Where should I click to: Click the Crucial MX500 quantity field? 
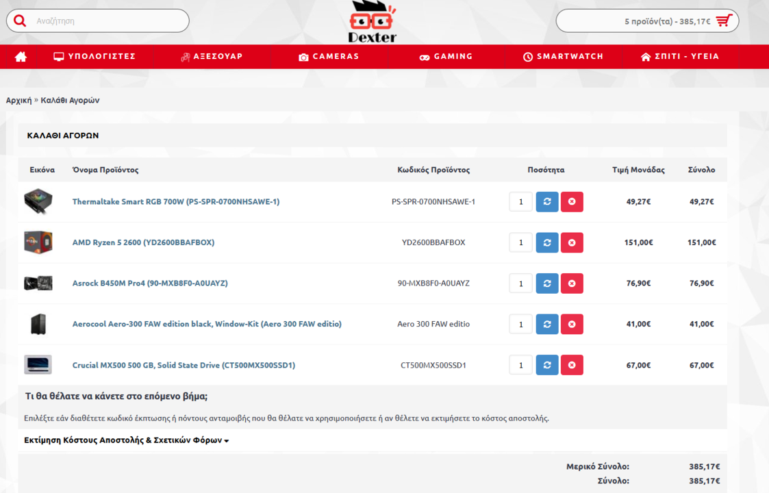click(x=521, y=365)
